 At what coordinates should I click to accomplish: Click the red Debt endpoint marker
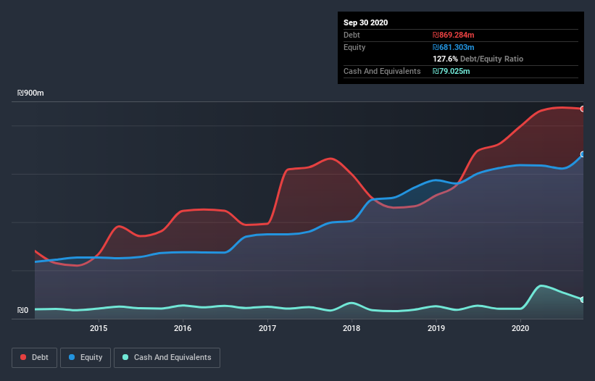click(583, 109)
